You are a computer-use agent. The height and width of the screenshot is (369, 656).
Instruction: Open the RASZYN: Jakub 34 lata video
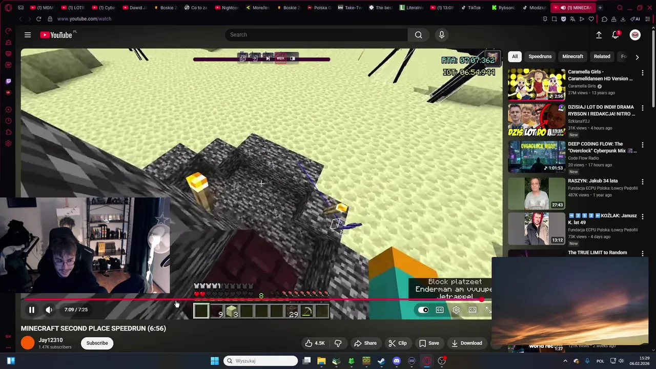pos(536,193)
